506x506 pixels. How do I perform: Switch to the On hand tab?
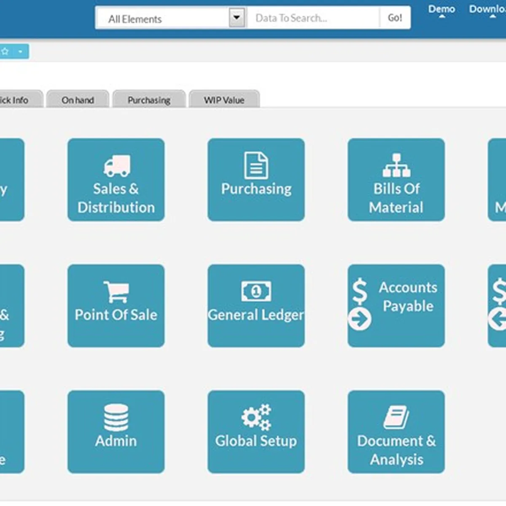78,100
